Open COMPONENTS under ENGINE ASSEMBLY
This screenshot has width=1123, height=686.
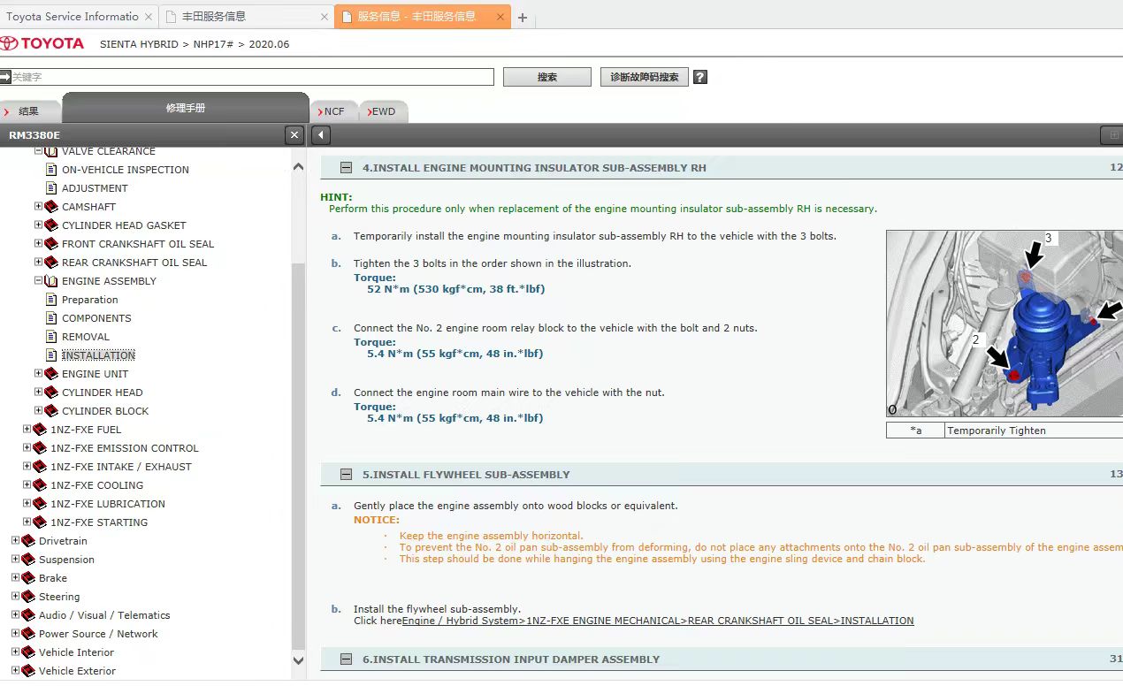click(x=96, y=318)
